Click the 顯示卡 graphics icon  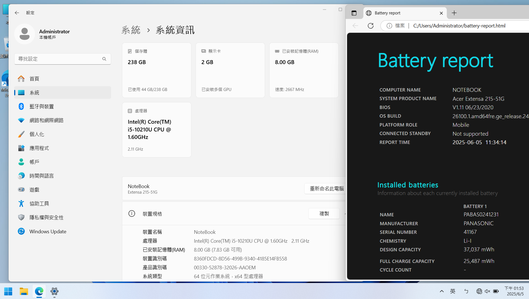pyautogui.click(x=203, y=51)
